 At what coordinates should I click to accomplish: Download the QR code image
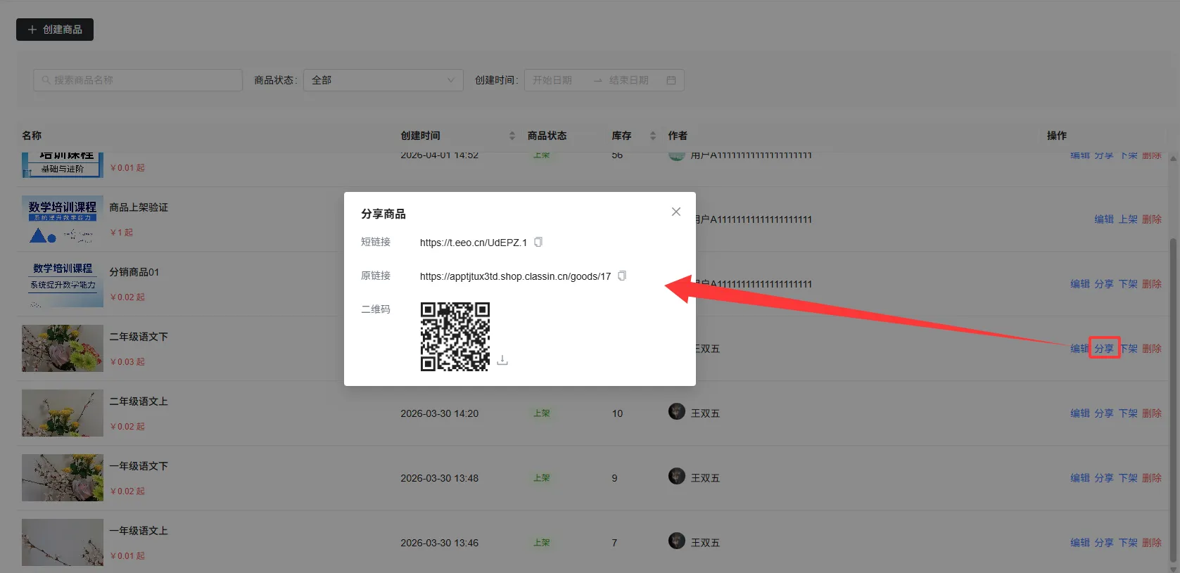click(502, 360)
